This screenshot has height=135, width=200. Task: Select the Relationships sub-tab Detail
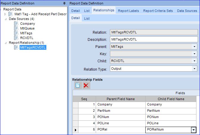(x=75, y=18)
